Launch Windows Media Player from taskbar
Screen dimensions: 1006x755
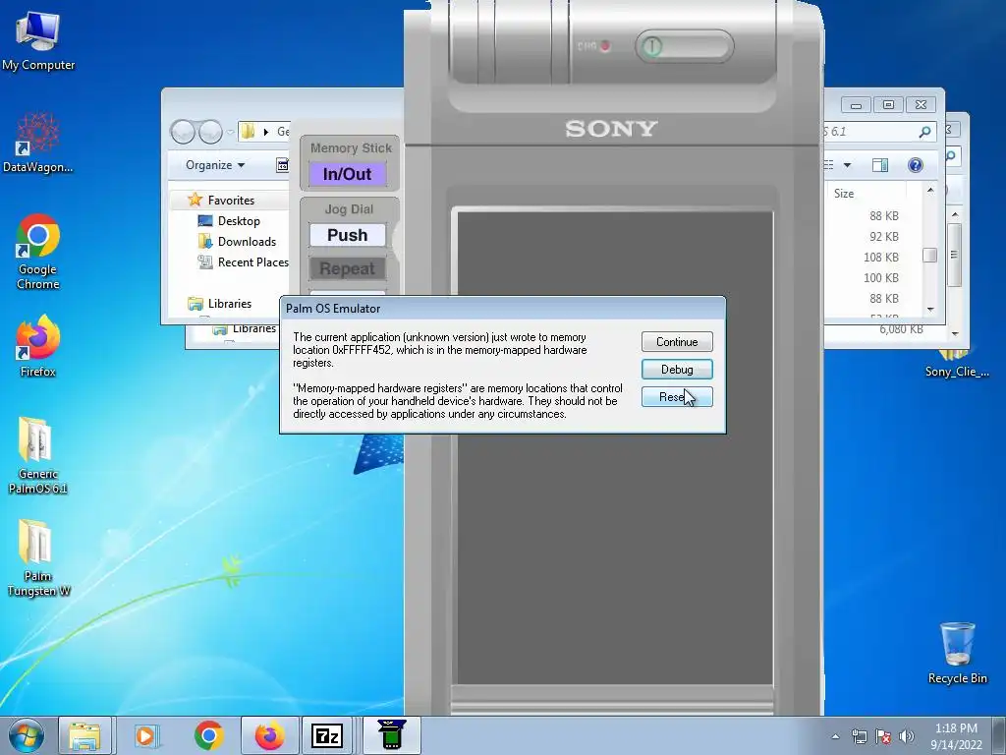145,735
